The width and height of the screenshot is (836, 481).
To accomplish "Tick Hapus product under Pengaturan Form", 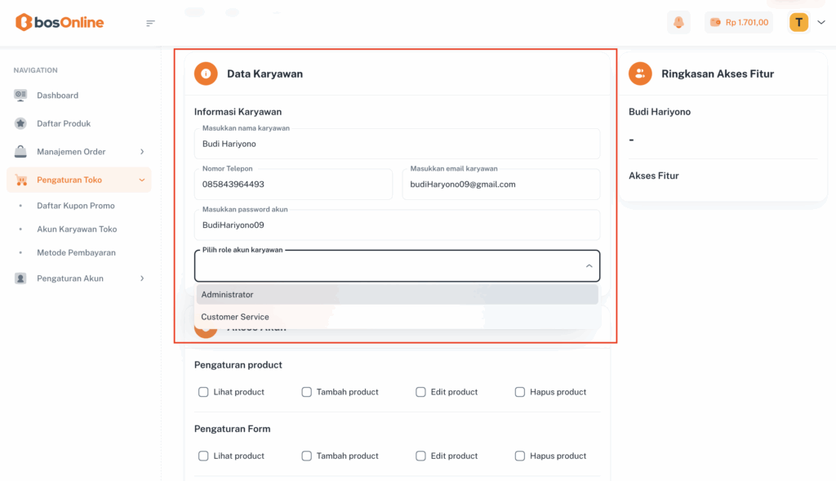I will coord(520,456).
